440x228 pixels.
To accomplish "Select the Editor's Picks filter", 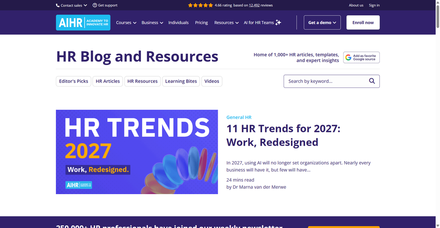I will tap(73, 81).
